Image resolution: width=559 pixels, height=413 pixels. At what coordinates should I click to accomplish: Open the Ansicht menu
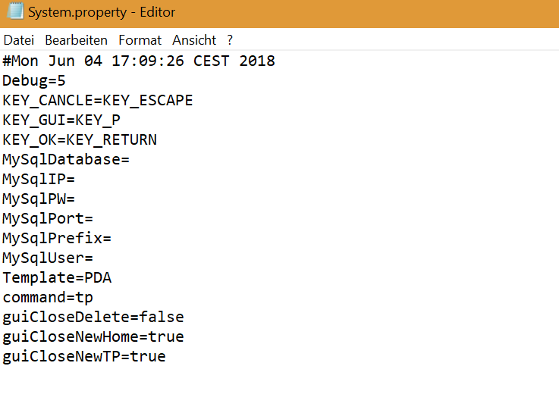click(x=194, y=40)
